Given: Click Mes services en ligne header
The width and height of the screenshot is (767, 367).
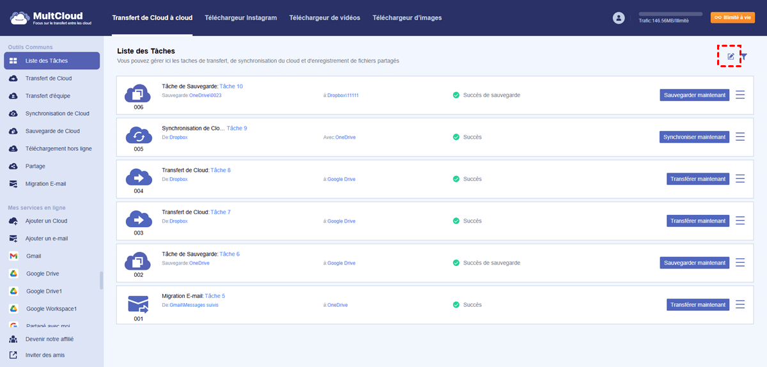Looking at the screenshot, I should (36, 208).
